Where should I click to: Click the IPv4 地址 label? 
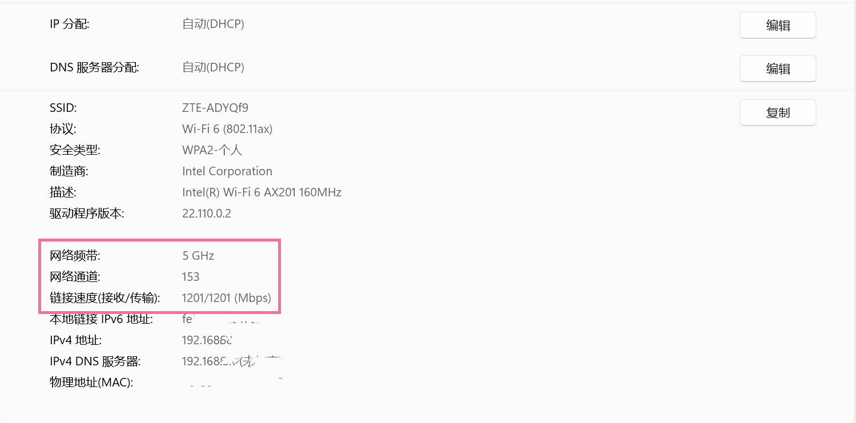tap(75, 340)
